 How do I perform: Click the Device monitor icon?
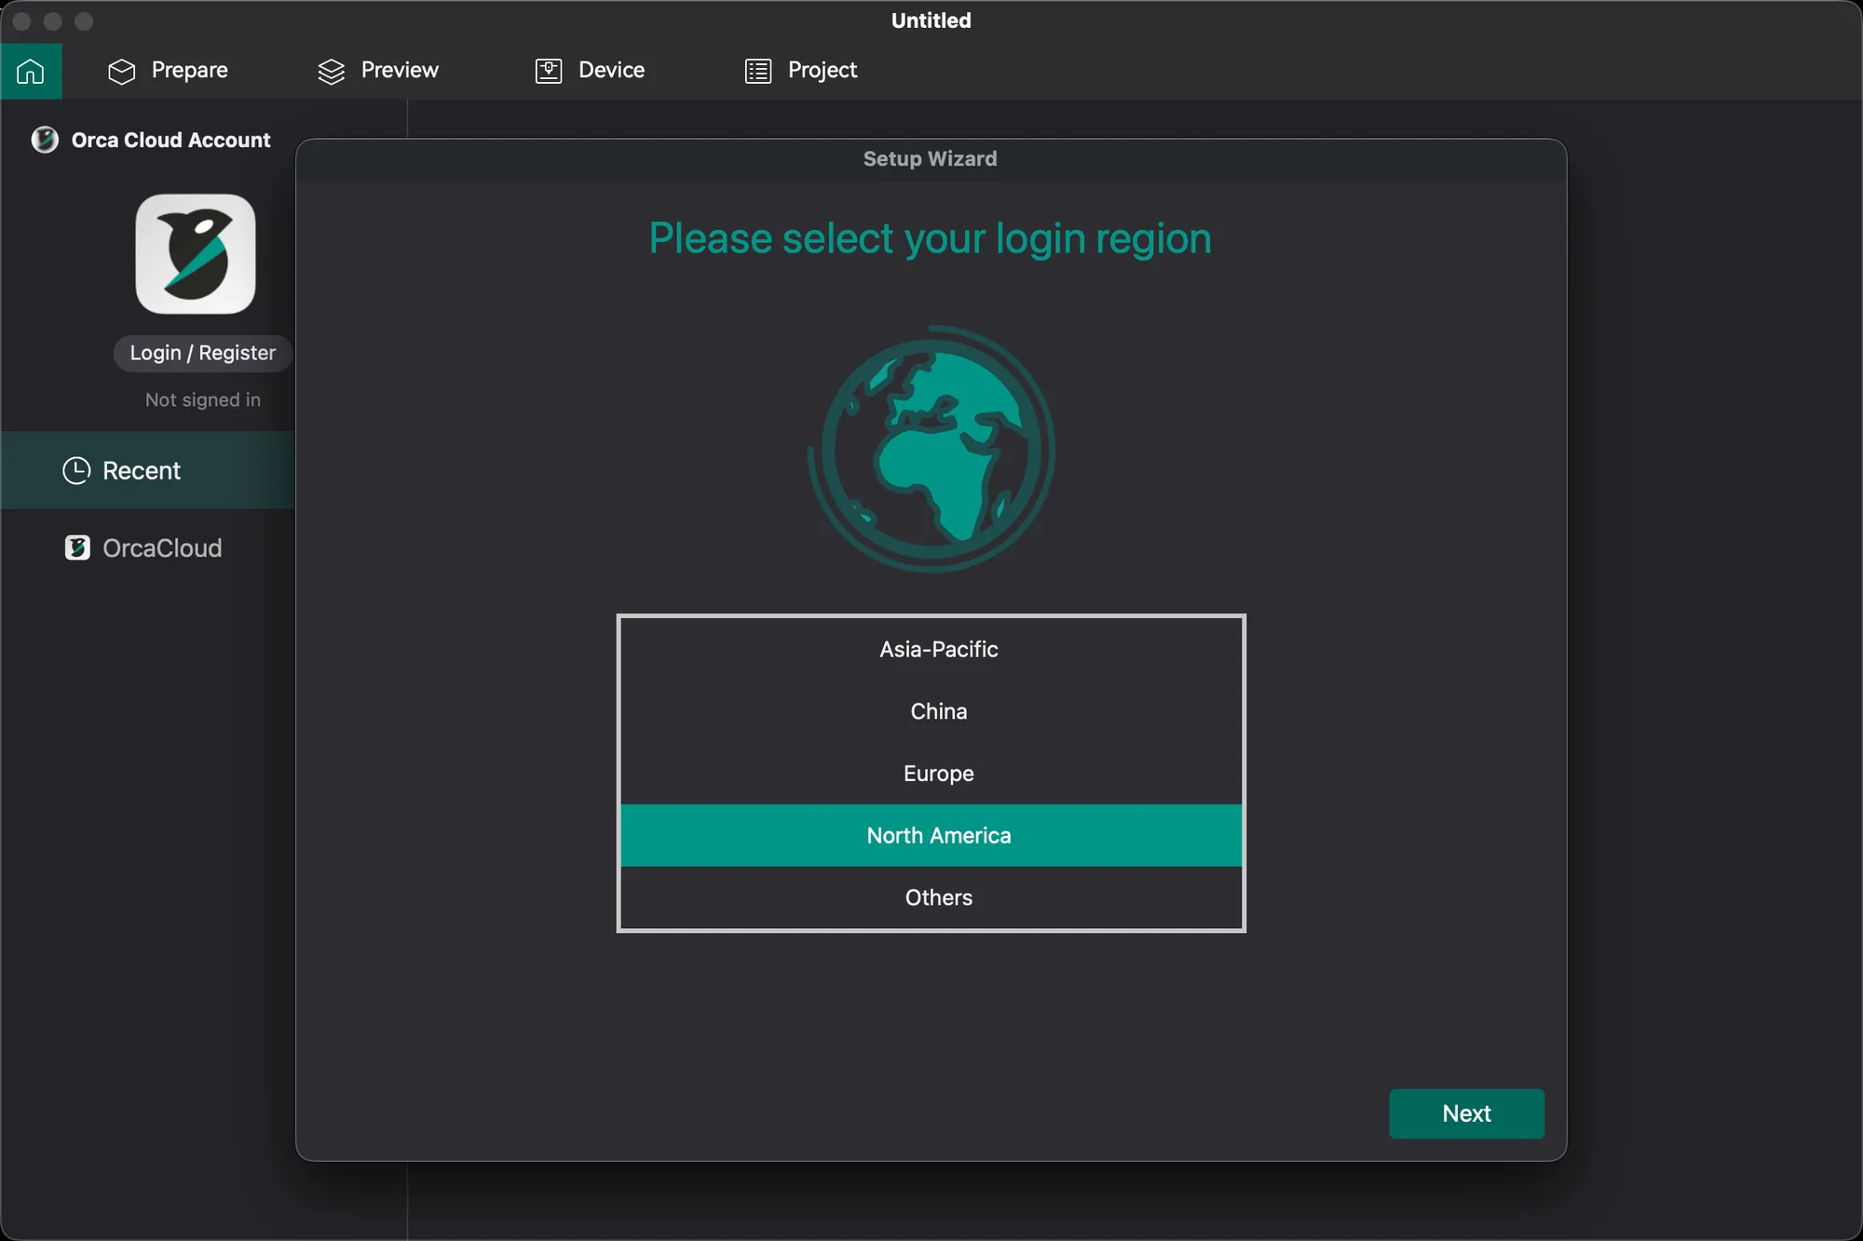click(549, 72)
